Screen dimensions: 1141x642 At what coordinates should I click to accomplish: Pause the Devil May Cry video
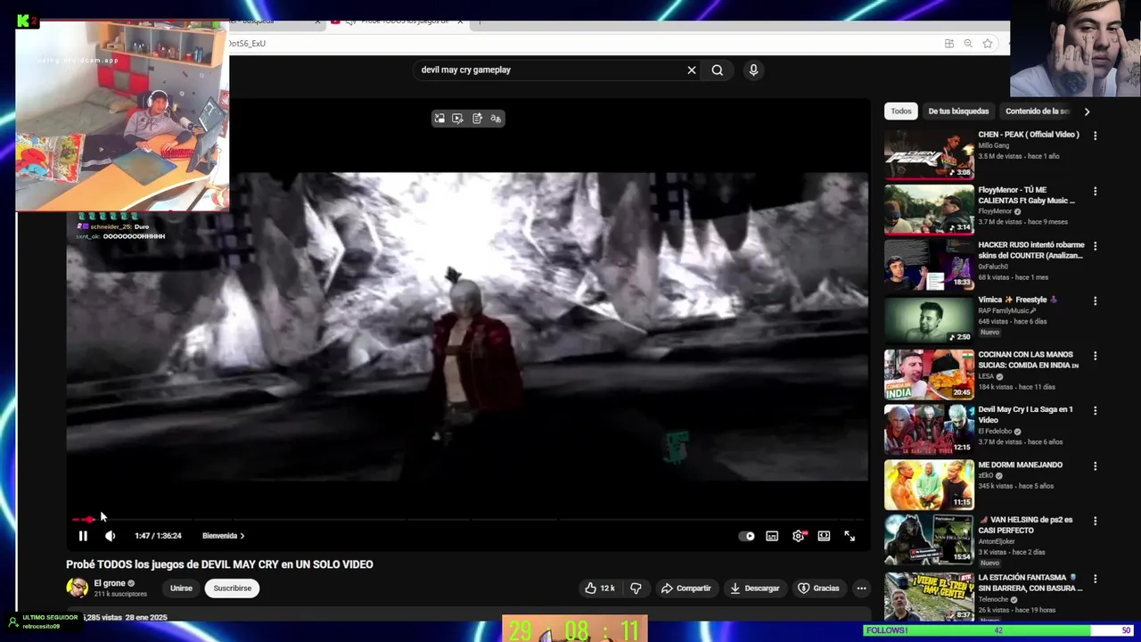(x=83, y=536)
